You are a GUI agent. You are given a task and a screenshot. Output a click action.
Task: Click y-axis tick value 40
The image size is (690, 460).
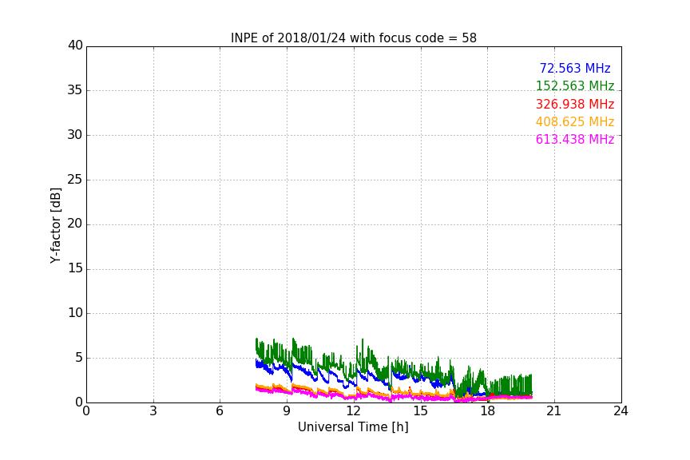pyautogui.click(x=75, y=46)
